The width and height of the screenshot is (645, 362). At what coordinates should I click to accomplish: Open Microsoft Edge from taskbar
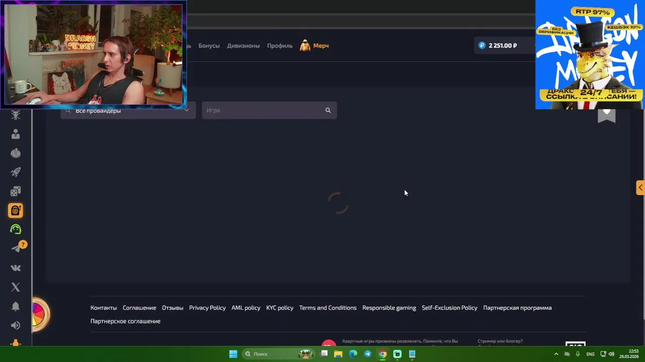click(x=353, y=354)
